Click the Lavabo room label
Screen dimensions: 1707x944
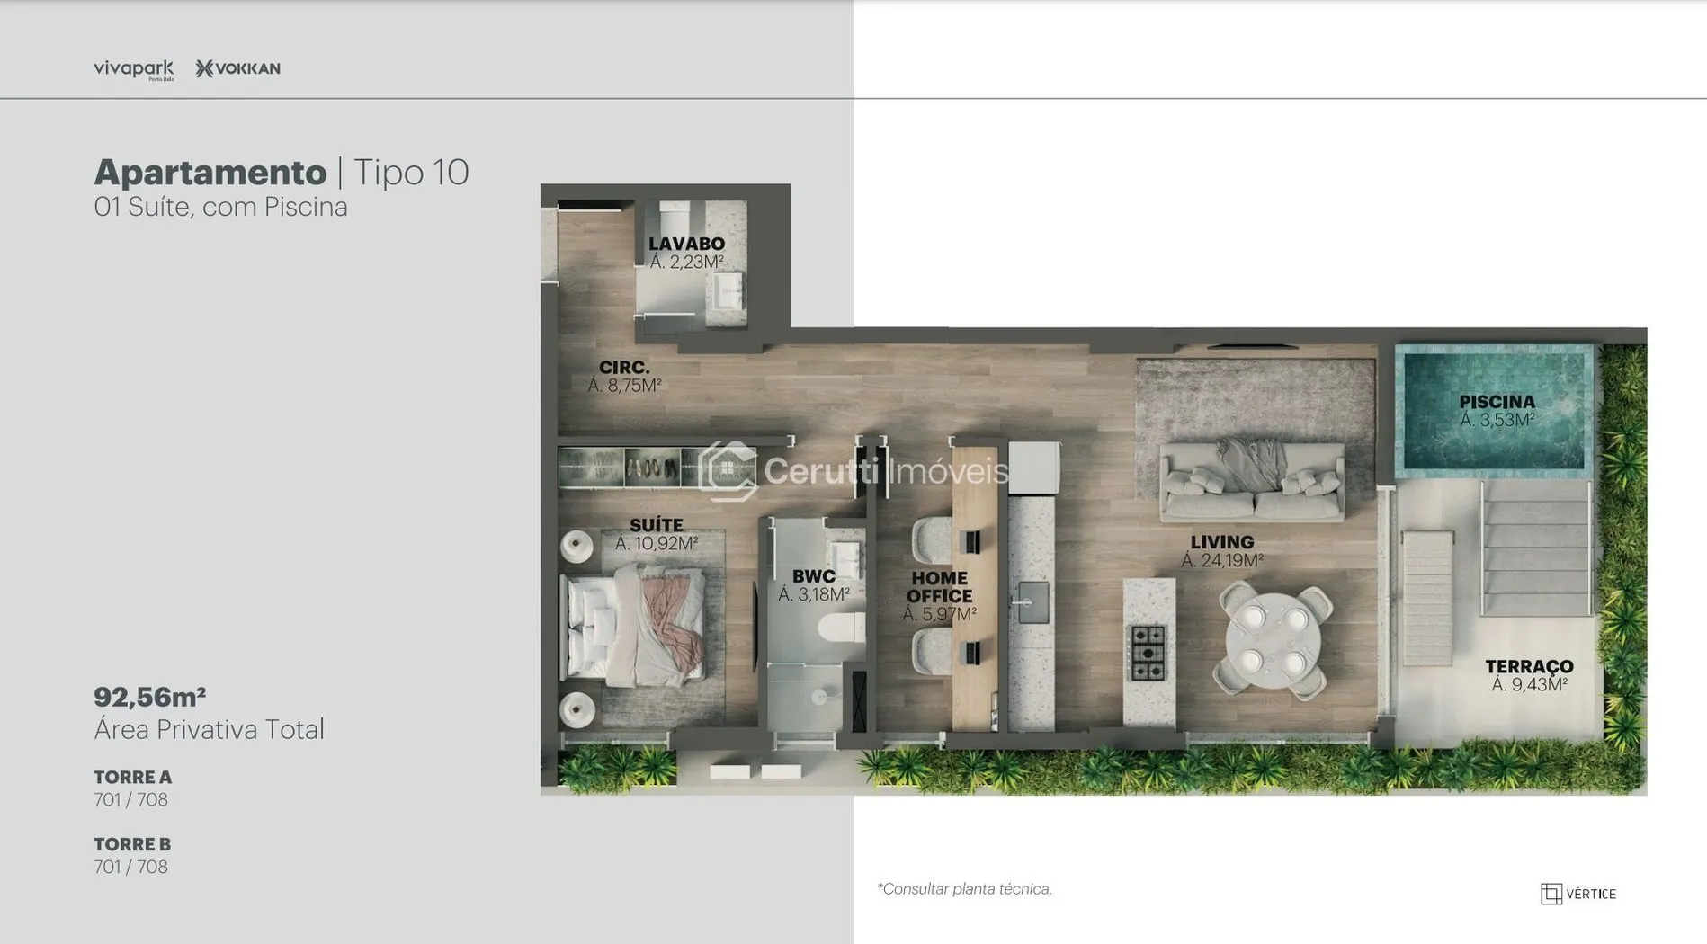[686, 253]
